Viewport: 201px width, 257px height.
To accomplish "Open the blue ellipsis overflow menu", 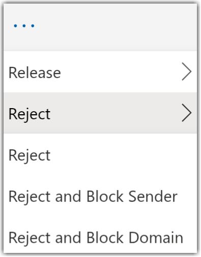I will (x=24, y=26).
